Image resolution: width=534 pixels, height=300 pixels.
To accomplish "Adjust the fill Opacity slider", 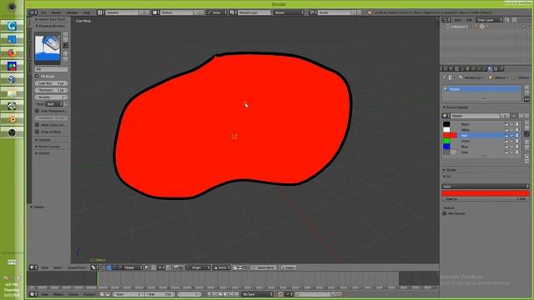I will pos(486,199).
